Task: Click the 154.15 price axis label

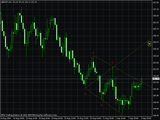Action: tap(156, 49)
